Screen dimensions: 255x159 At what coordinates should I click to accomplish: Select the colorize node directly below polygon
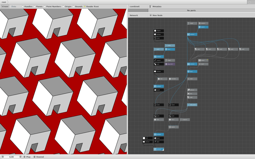(x=159, y=34)
